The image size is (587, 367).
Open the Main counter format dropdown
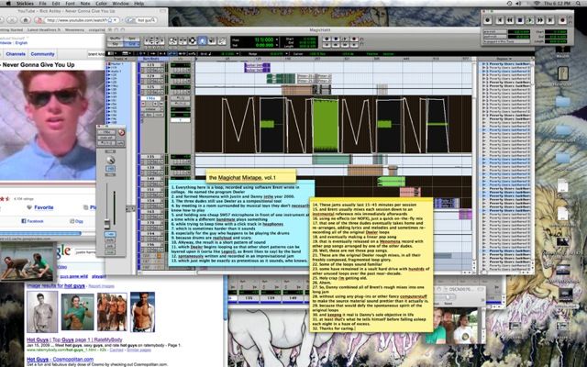(x=277, y=39)
